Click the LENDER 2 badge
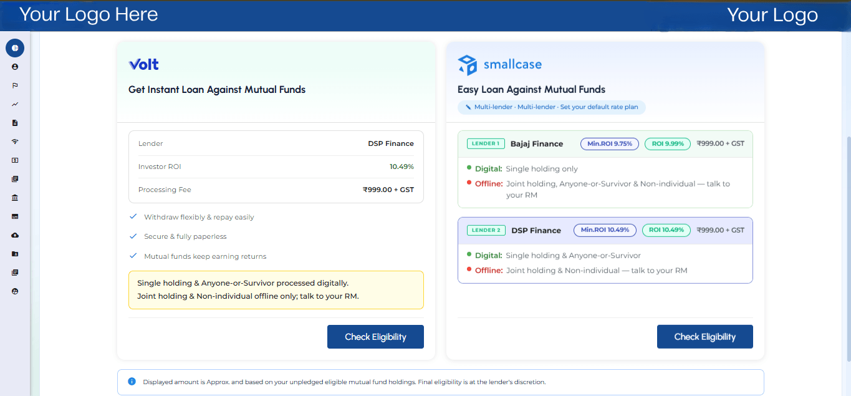 486,230
